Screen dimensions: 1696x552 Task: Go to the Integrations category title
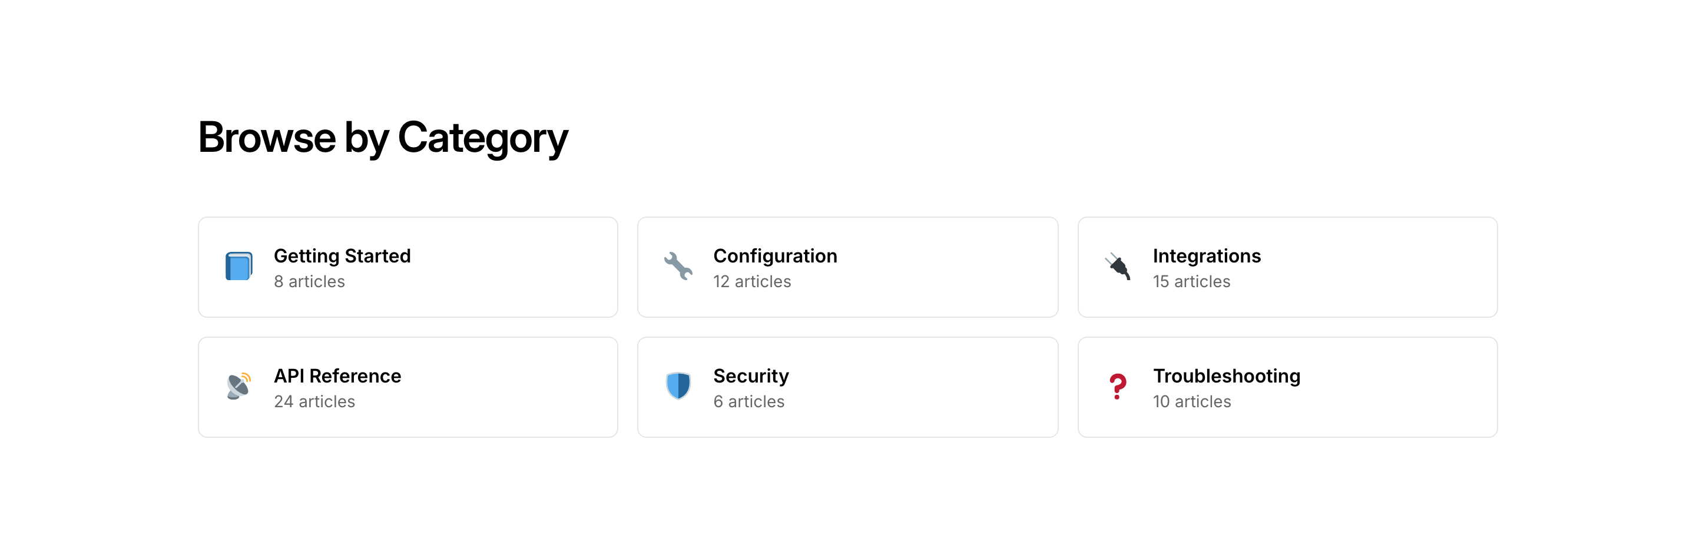click(x=1206, y=256)
